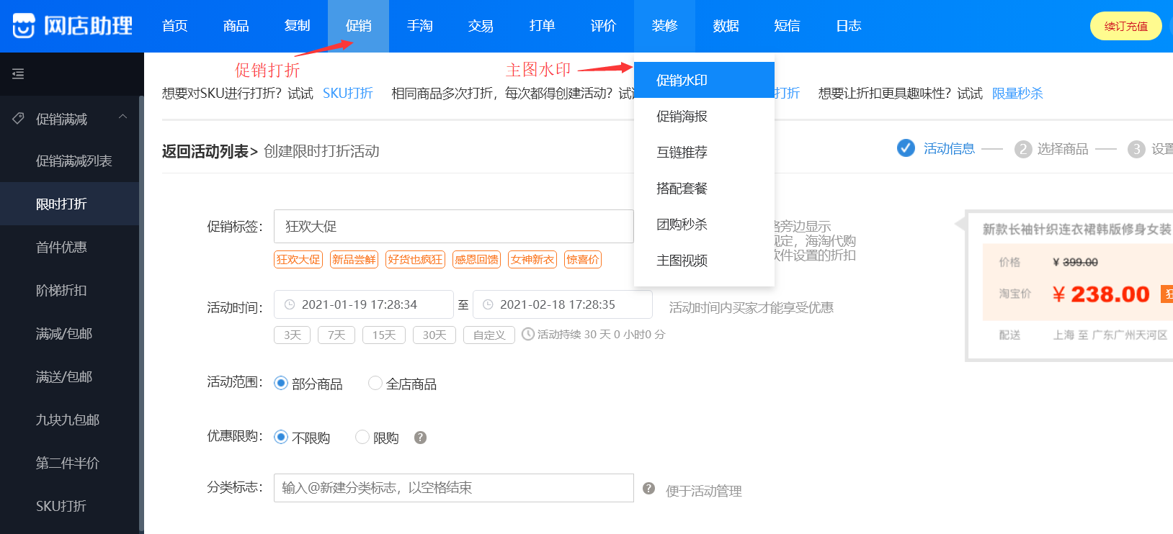Click help icon next to 分类标志 field
This screenshot has width=1173, height=534.
649,488
